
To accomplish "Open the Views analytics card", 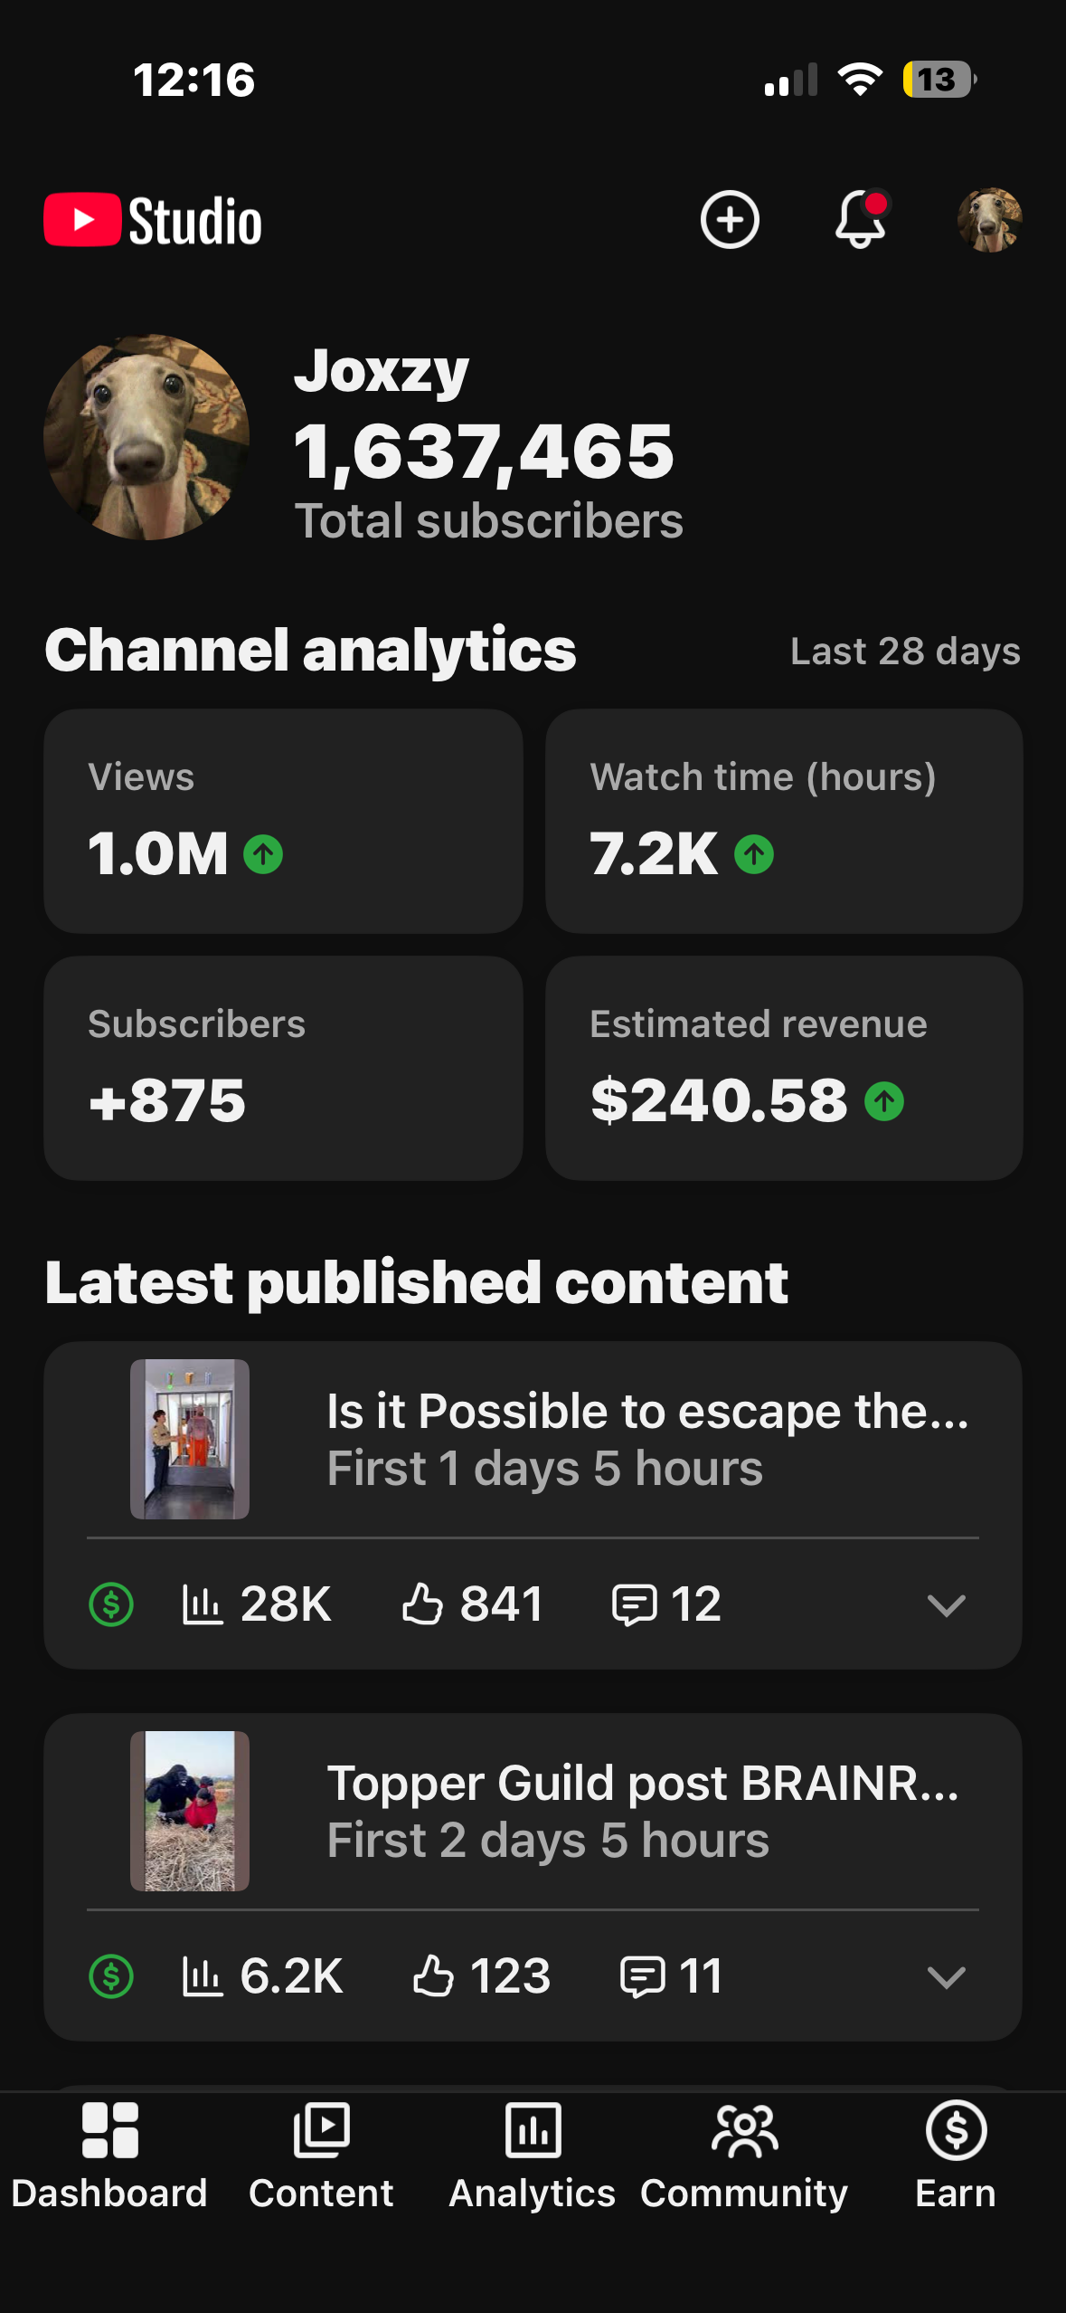I will click(x=283, y=821).
